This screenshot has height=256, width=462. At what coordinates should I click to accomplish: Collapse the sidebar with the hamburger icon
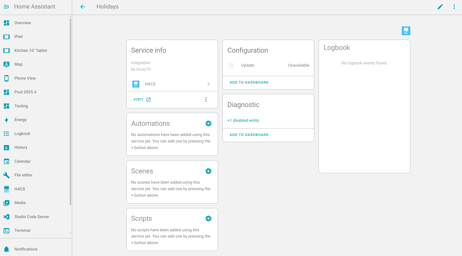(6, 7)
